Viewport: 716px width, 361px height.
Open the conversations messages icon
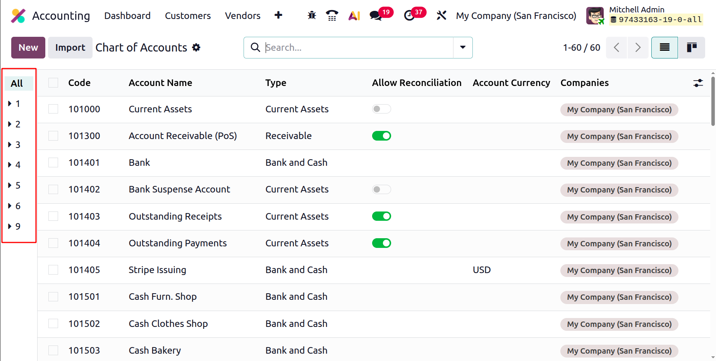point(376,15)
